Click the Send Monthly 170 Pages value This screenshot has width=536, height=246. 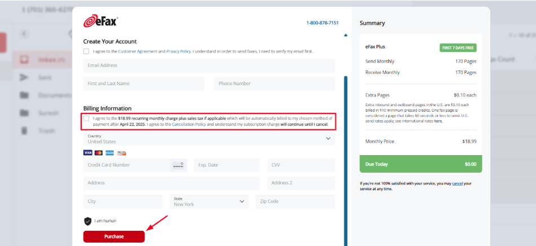coord(466,61)
